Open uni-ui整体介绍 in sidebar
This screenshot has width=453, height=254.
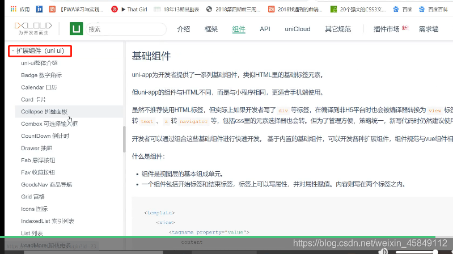39,63
